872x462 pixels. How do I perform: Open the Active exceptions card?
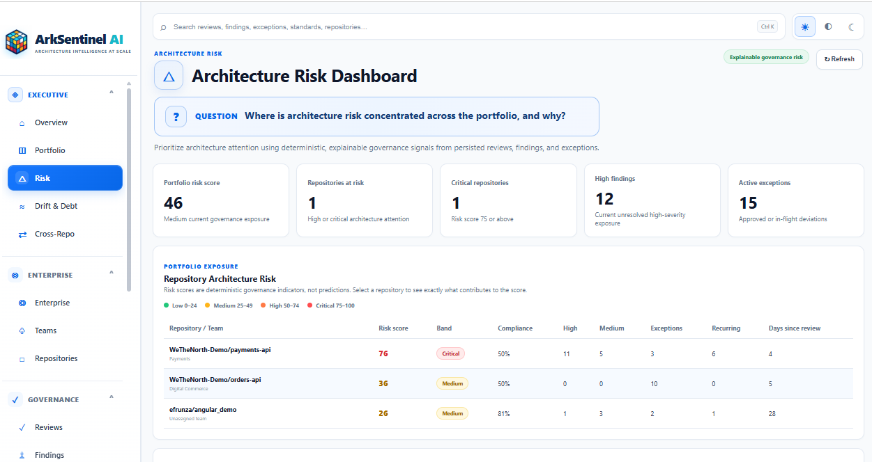[795, 200]
